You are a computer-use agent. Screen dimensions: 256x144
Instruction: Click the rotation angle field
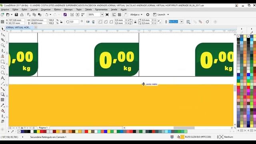coord(74,22)
